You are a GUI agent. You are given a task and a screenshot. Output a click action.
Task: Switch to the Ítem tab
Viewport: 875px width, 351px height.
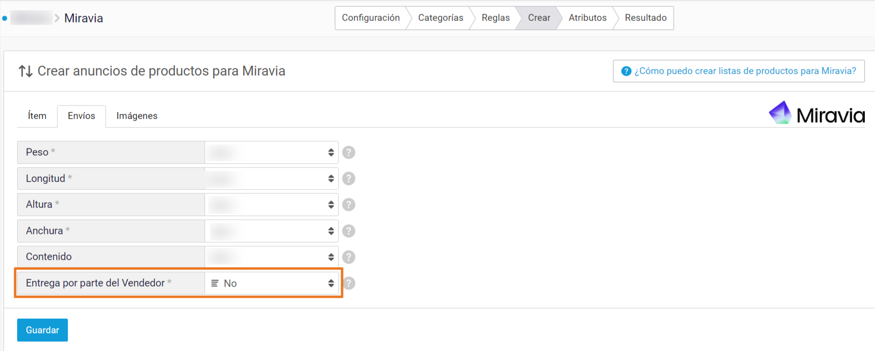[37, 116]
